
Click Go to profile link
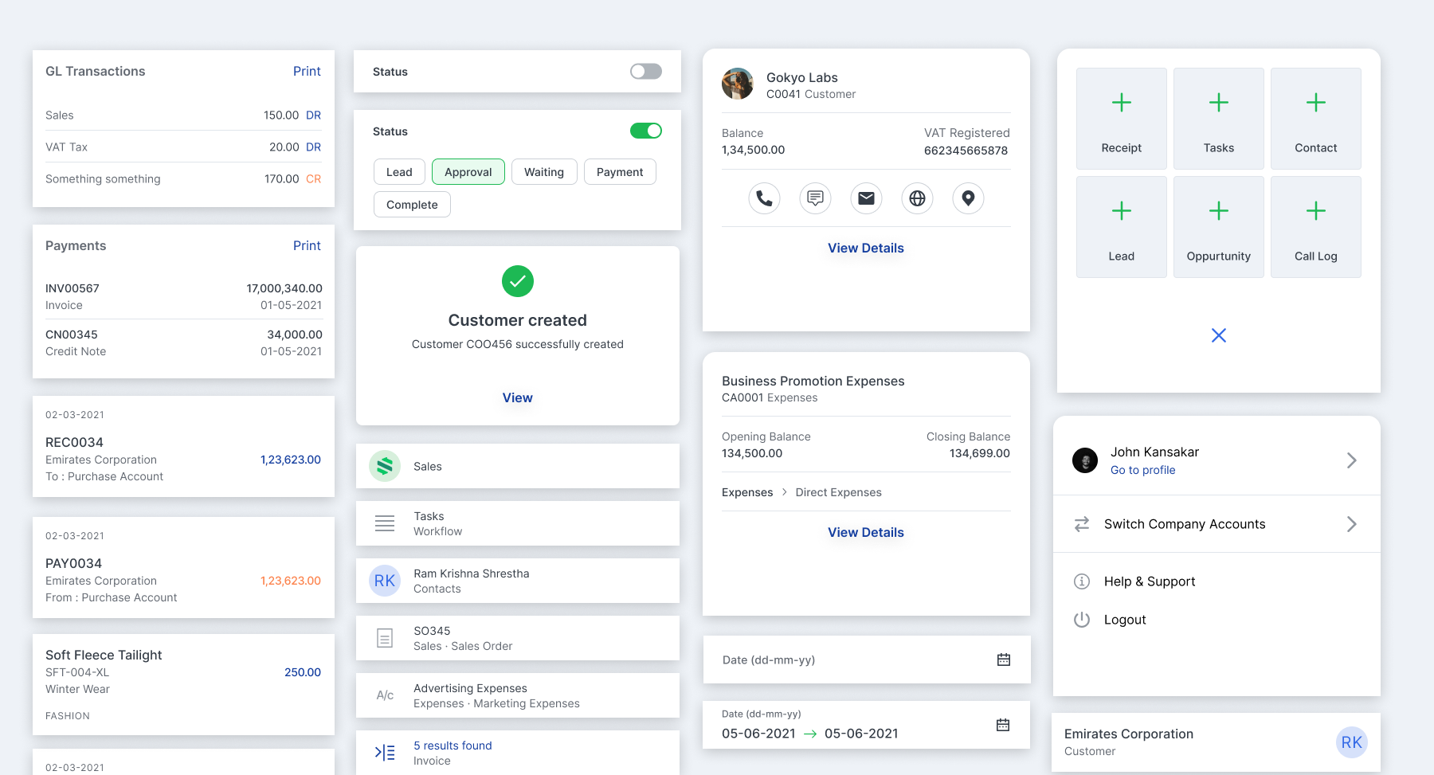tap(1143, 470)
